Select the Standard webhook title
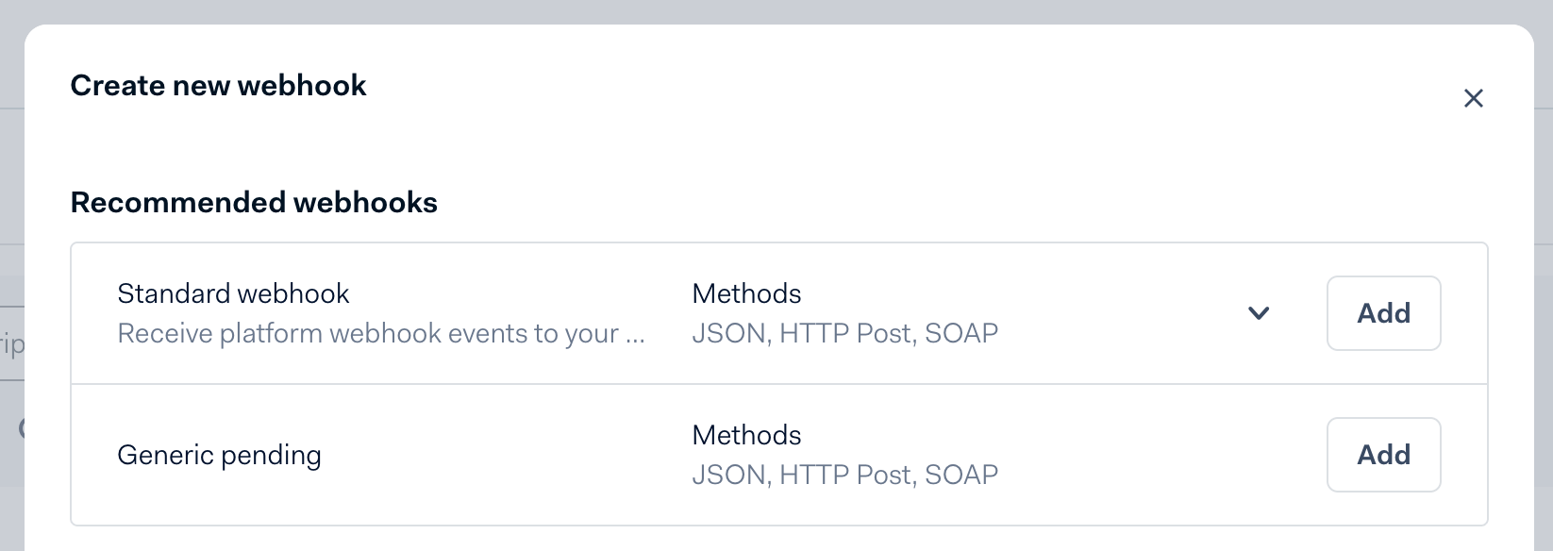Image resolution: width=1553 pixels, height=551 pixels. pyautogui.click(x=233, y=293)
